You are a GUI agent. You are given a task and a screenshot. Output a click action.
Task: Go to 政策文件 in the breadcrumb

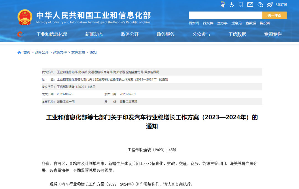pyautogui.click(x=60, y=52)
